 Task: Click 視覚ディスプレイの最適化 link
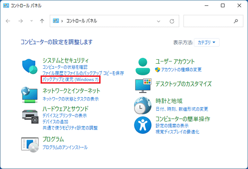(178, 132)
